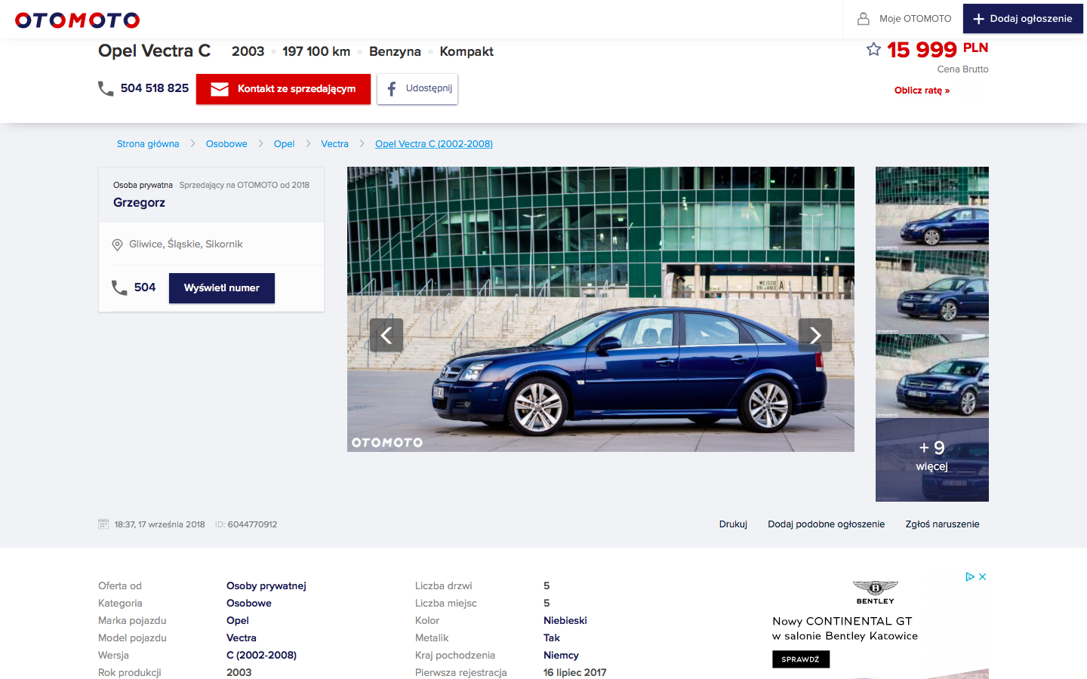Click the AdChoices triangle icon
The image size is (1087, 679).
tap(970, 577)
